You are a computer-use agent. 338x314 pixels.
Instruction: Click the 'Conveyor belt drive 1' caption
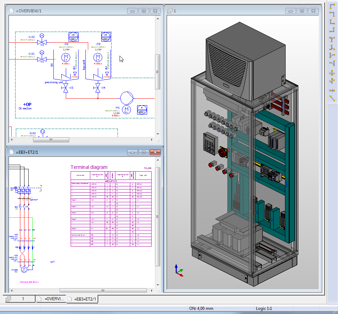pos(29,282)
